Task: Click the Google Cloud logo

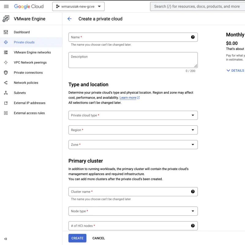Action: pos(29,6)
